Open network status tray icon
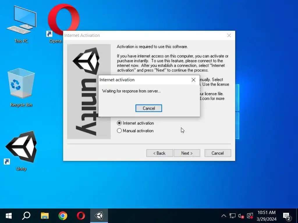The width and height of the screenshot is (298, 223). click(x=232, y=216)
